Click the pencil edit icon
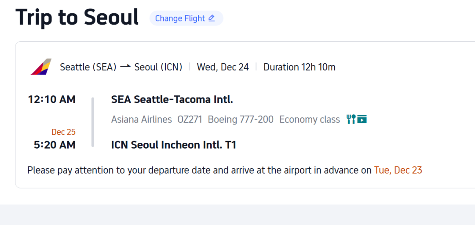The width and height of the screenshot is (475, 225). [x=212, y=18]
